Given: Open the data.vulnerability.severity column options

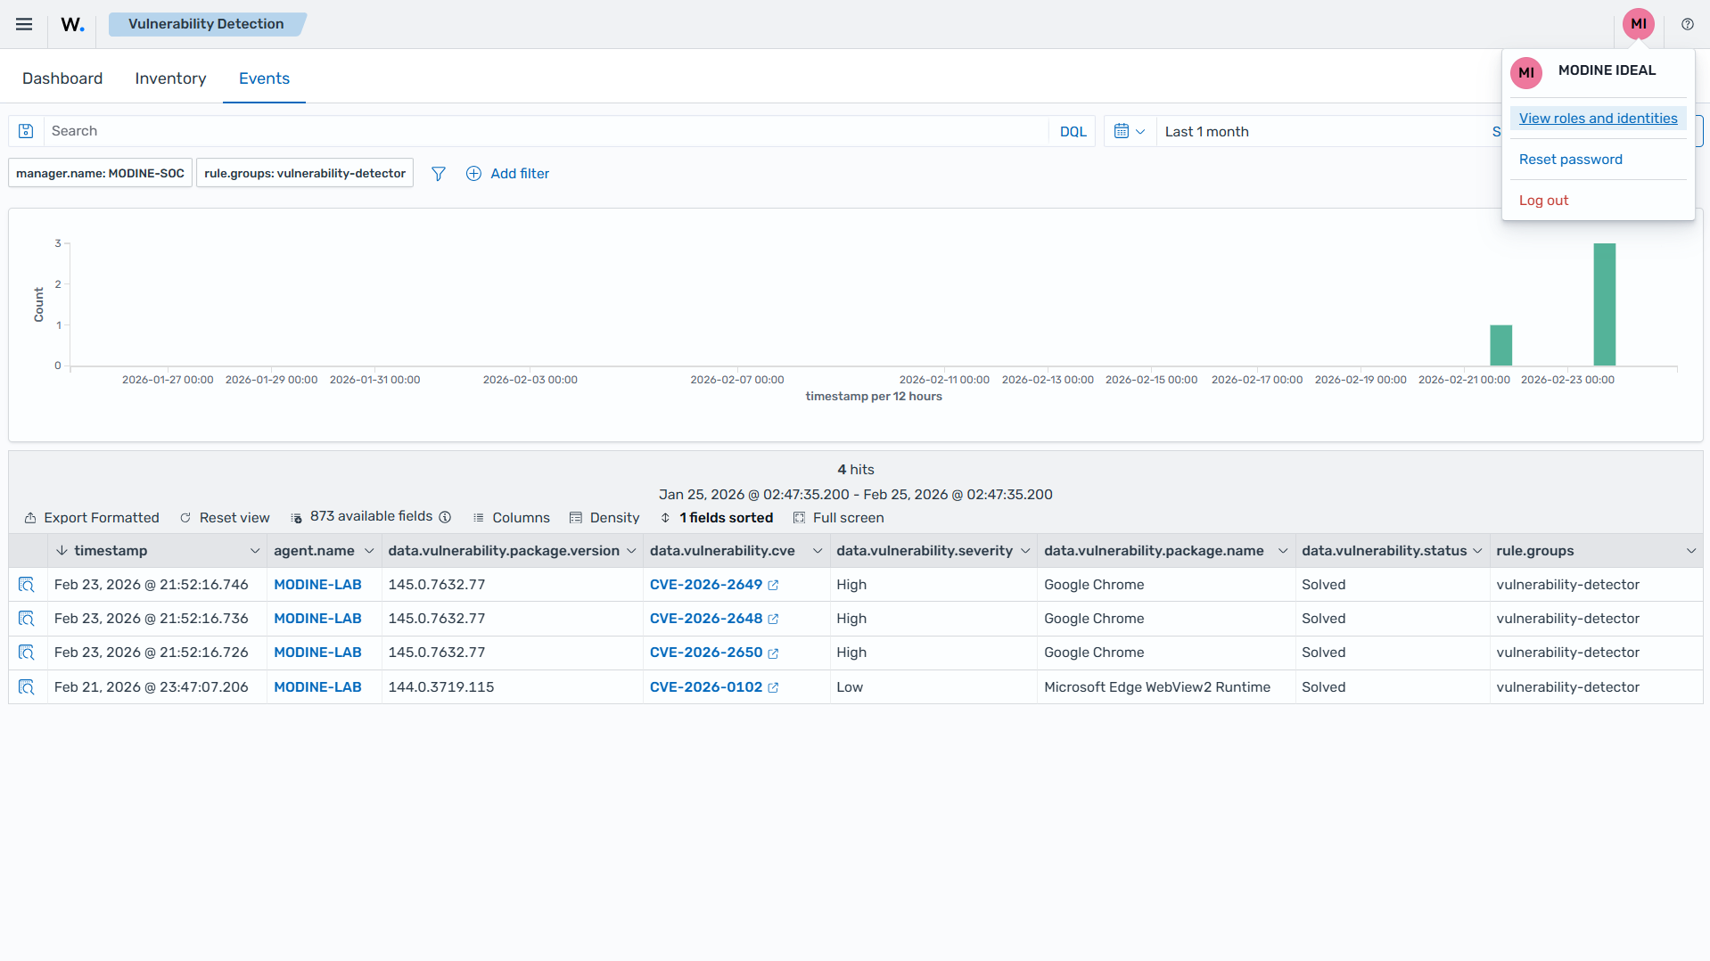Looking at the screenshot, I should coord(1026,550).
